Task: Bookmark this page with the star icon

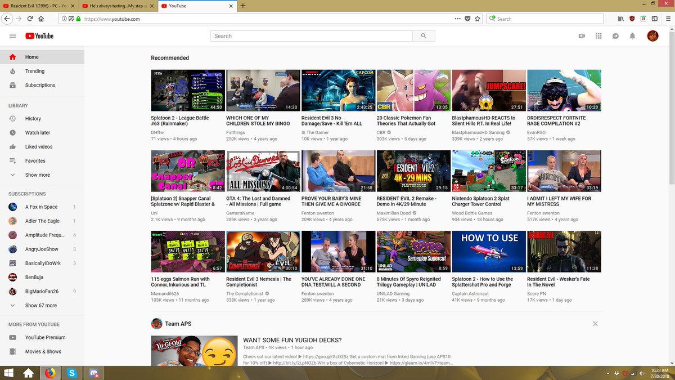Action: point(478,19)
